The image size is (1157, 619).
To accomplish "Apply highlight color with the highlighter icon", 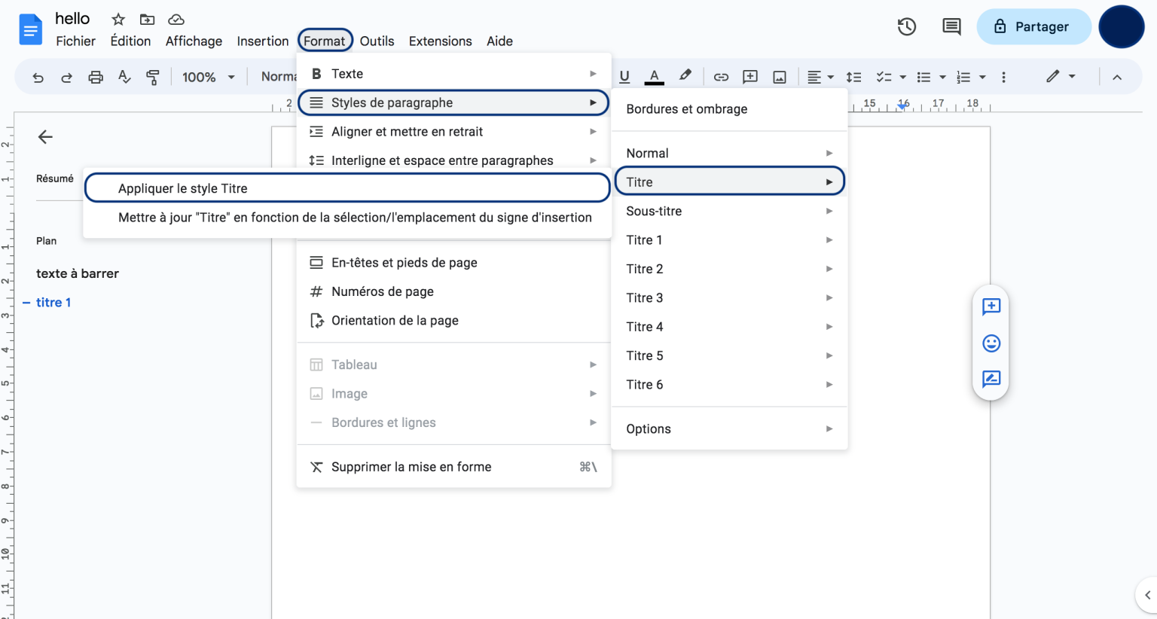I will coord(685,76).
